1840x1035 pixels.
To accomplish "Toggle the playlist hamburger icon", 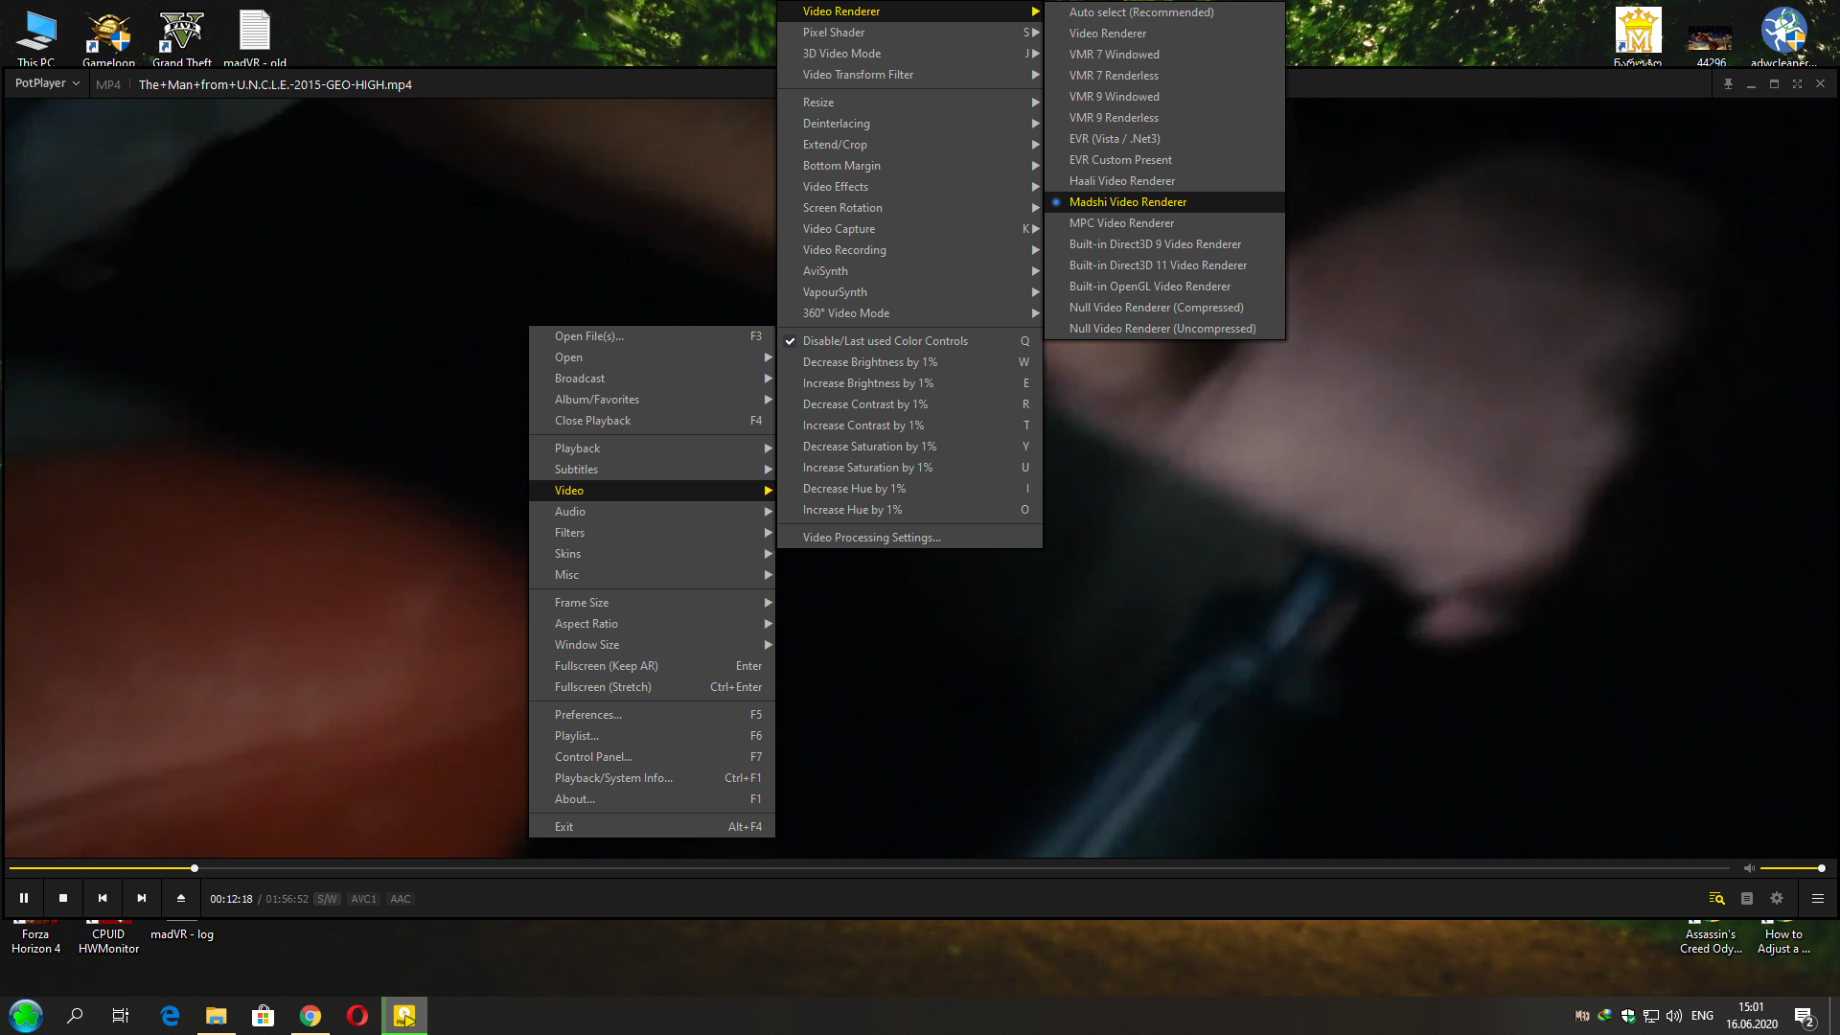I will [x=1817, y=899].
